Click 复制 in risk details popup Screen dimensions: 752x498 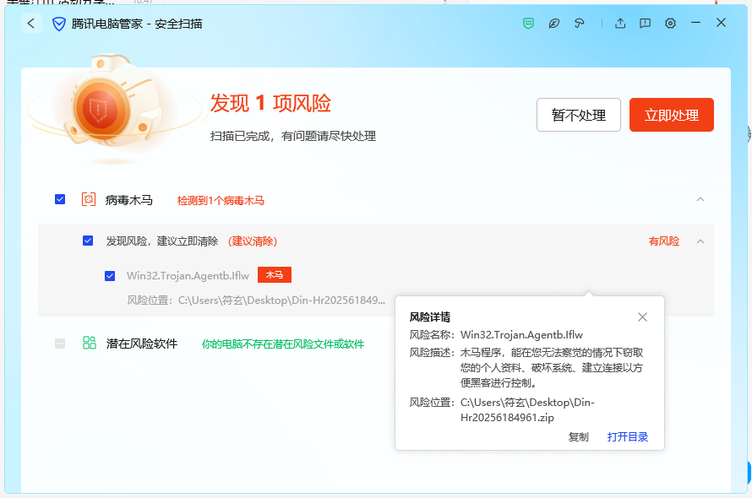click(578, 436)
